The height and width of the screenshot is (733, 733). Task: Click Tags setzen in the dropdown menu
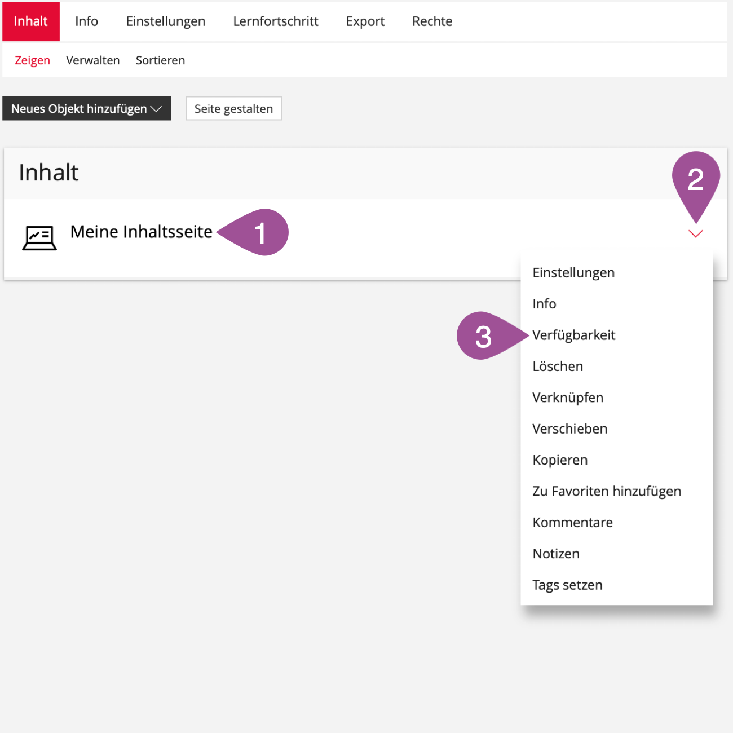point(567,585)
